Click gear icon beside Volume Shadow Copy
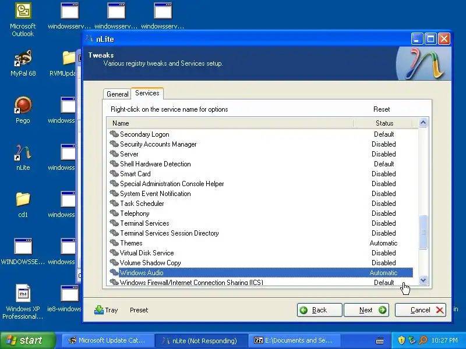The height and width of the screenshot is (349, 466). pos(114,263)
